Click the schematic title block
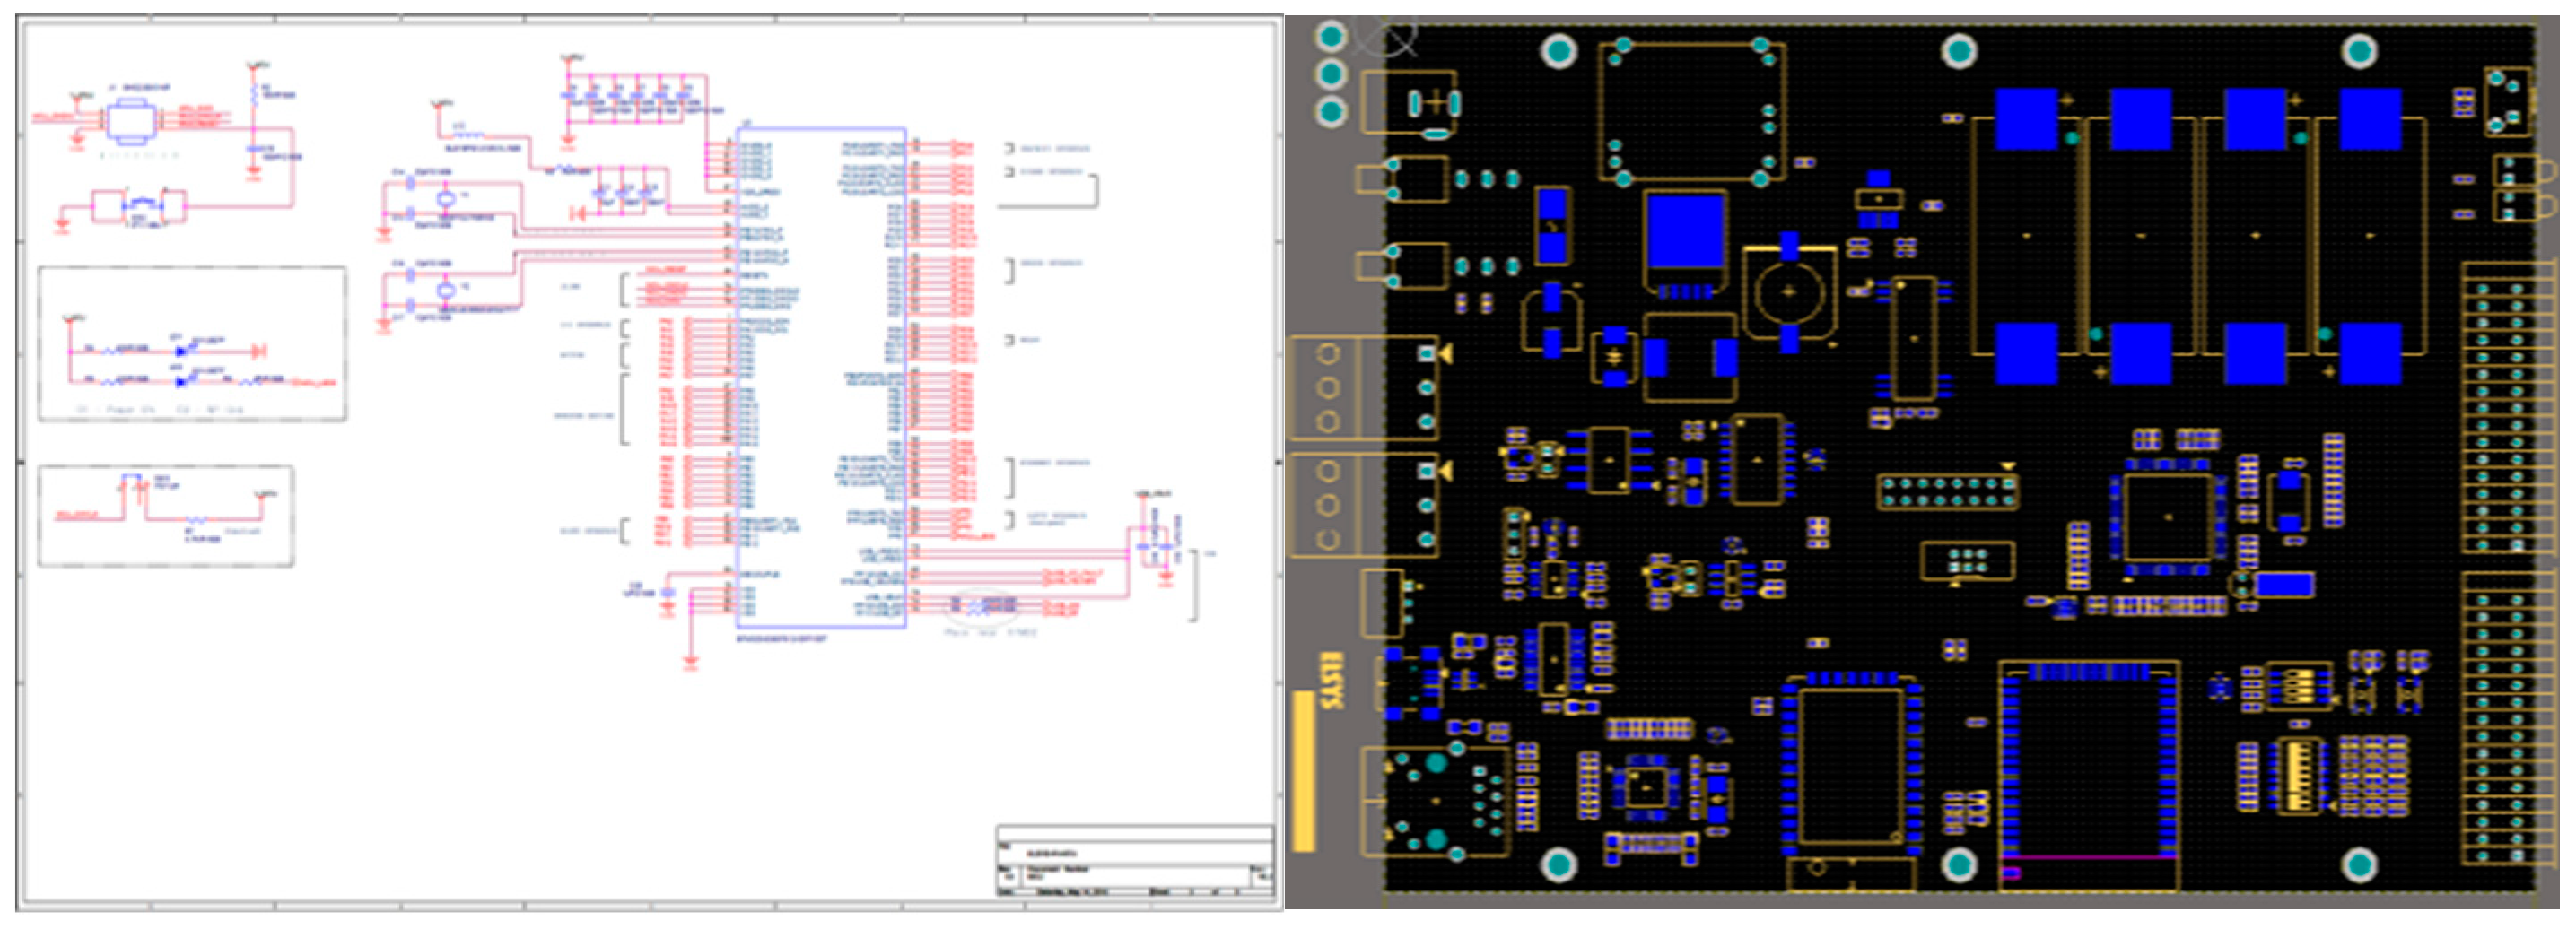The image size is (2576, 929). pyautogui.click(x=1134, y=859)
